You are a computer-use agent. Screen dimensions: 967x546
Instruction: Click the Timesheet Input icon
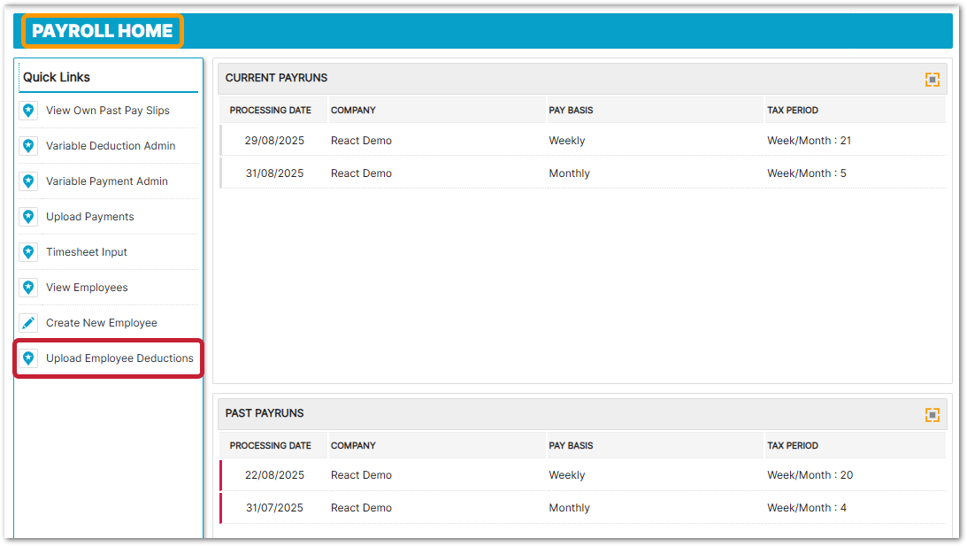coord(28,252)
